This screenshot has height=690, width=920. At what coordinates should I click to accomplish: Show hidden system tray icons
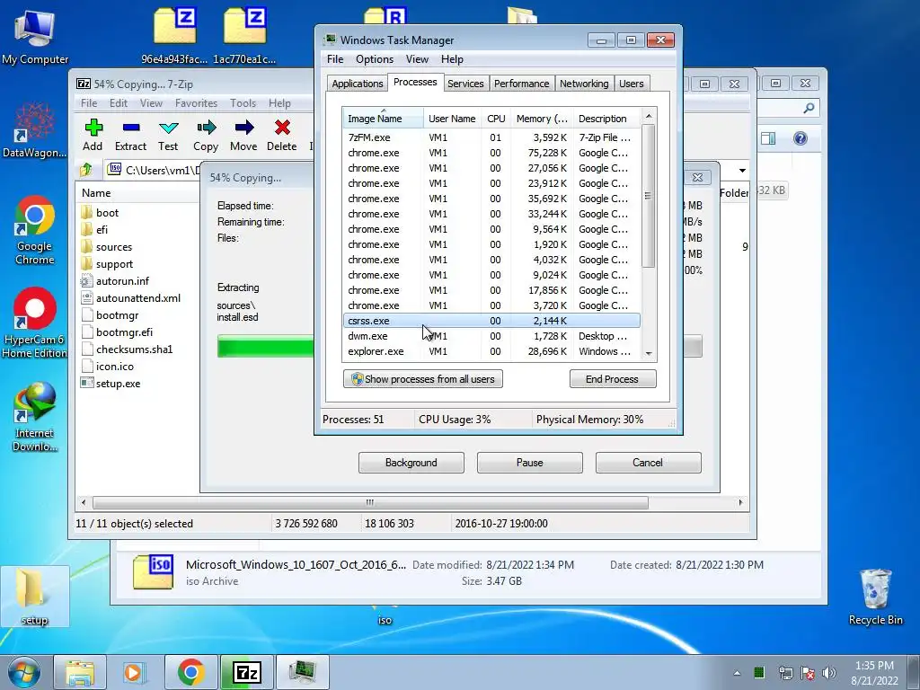pos(737,673)
